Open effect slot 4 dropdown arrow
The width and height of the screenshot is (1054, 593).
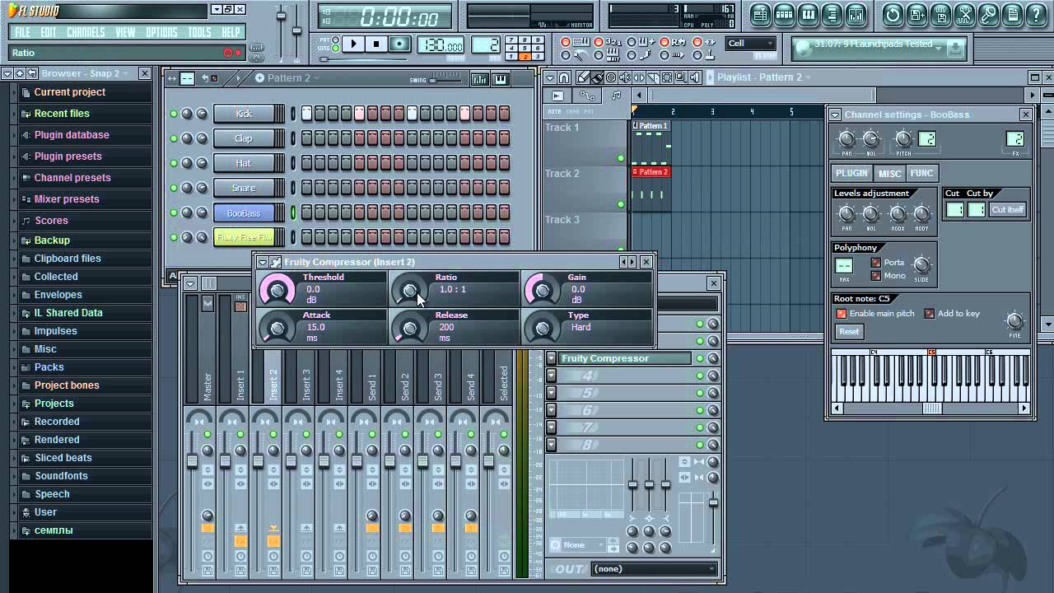click(x=551, y=376)
